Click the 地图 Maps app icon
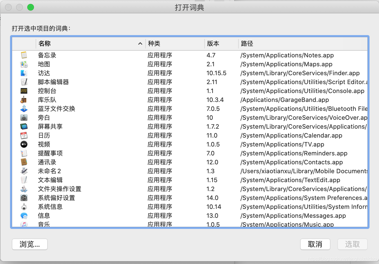379x264 pixels. [x=24, y=64]
